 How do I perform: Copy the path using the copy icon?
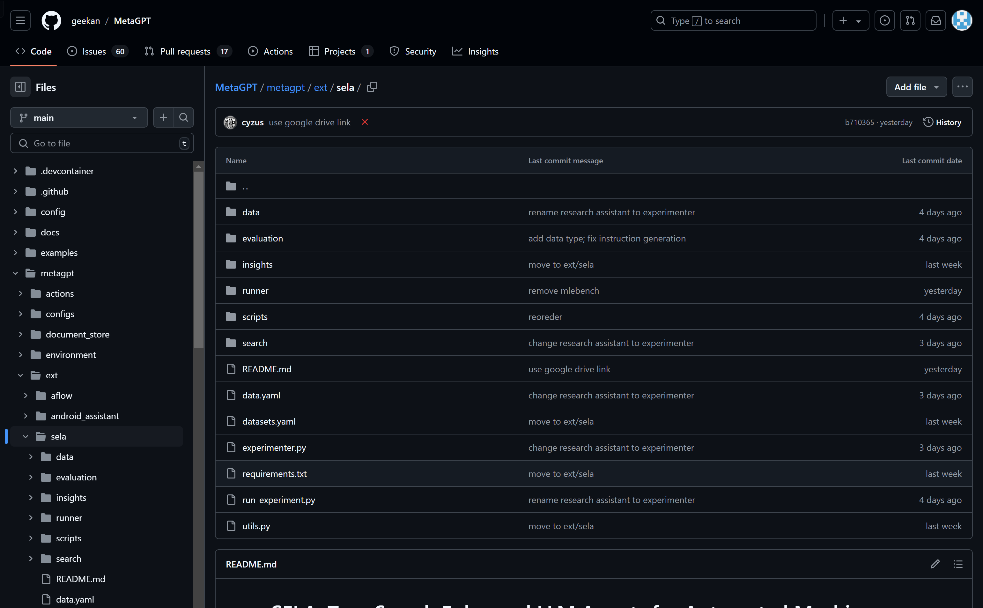(372, 87)
